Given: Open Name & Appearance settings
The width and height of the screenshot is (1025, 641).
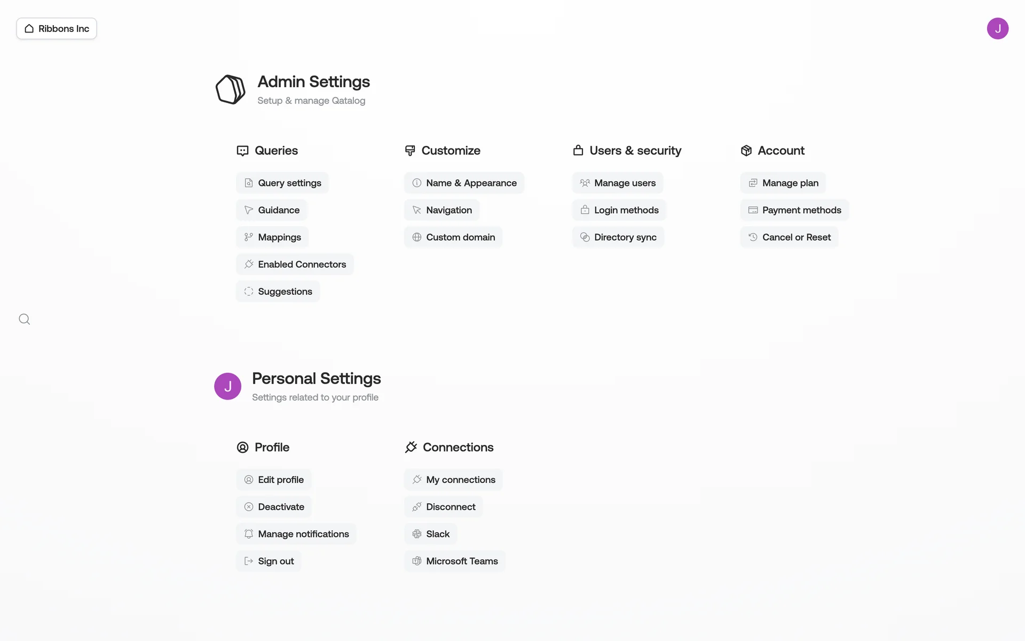Looking at the screenshot, I should tap(464, 183).
